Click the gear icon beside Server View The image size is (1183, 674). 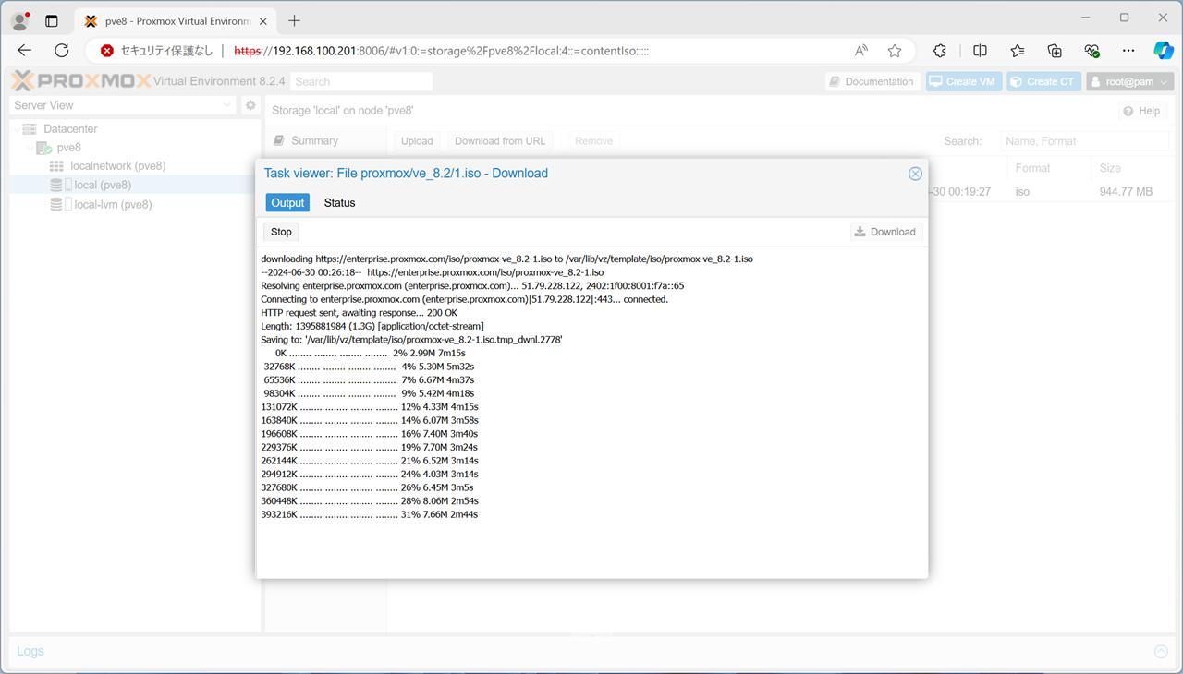[x=250, y=105]
